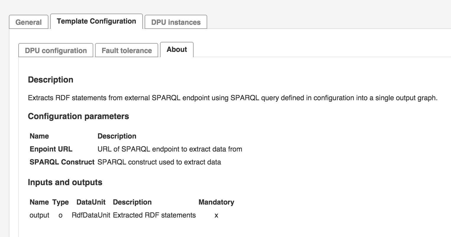Open the DPU instances tab
Screen dimensions: 451x237
176,22
